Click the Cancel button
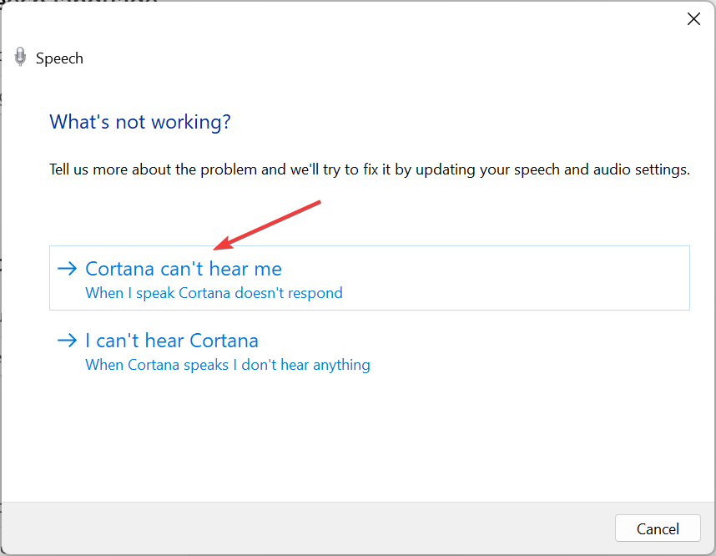Screen dimensions: 716x556 point(658,528)
